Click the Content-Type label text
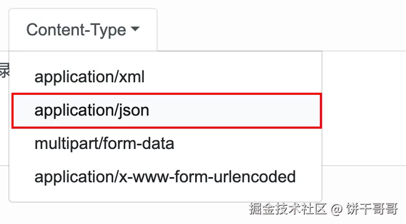This screenshot has height=224, width=406. coord(76,30)
